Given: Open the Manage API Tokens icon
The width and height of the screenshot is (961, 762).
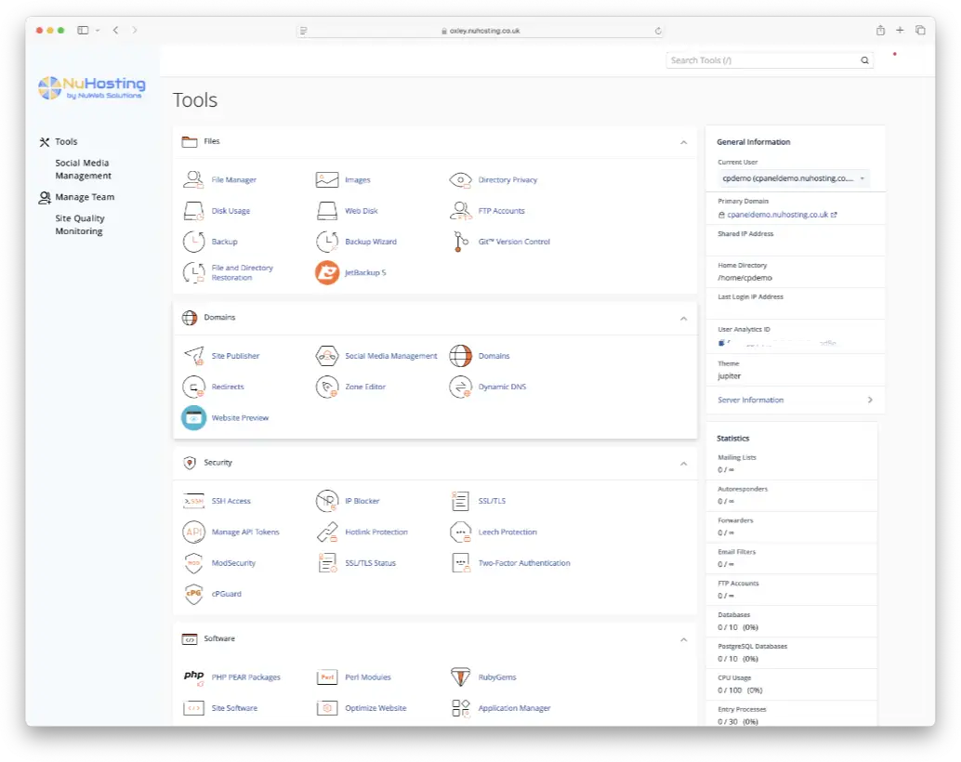Looking at the screenshot, I should pyautogui.click(x=193, y=532).
